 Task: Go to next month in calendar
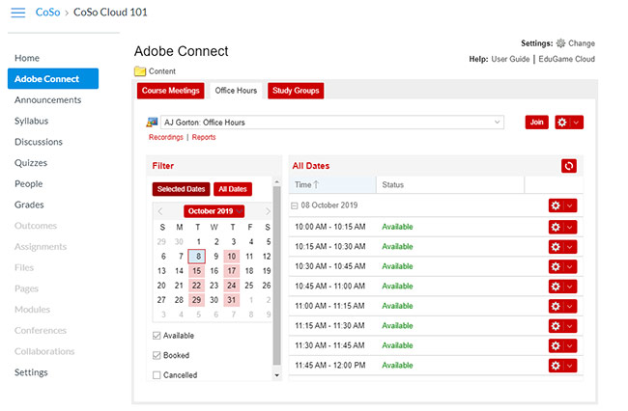point(268,211)
